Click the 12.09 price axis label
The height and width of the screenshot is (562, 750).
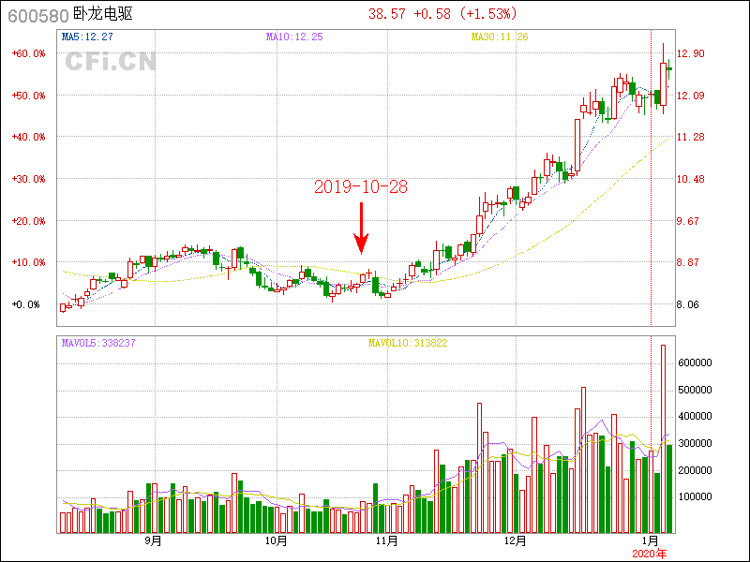tap(691, 96)
